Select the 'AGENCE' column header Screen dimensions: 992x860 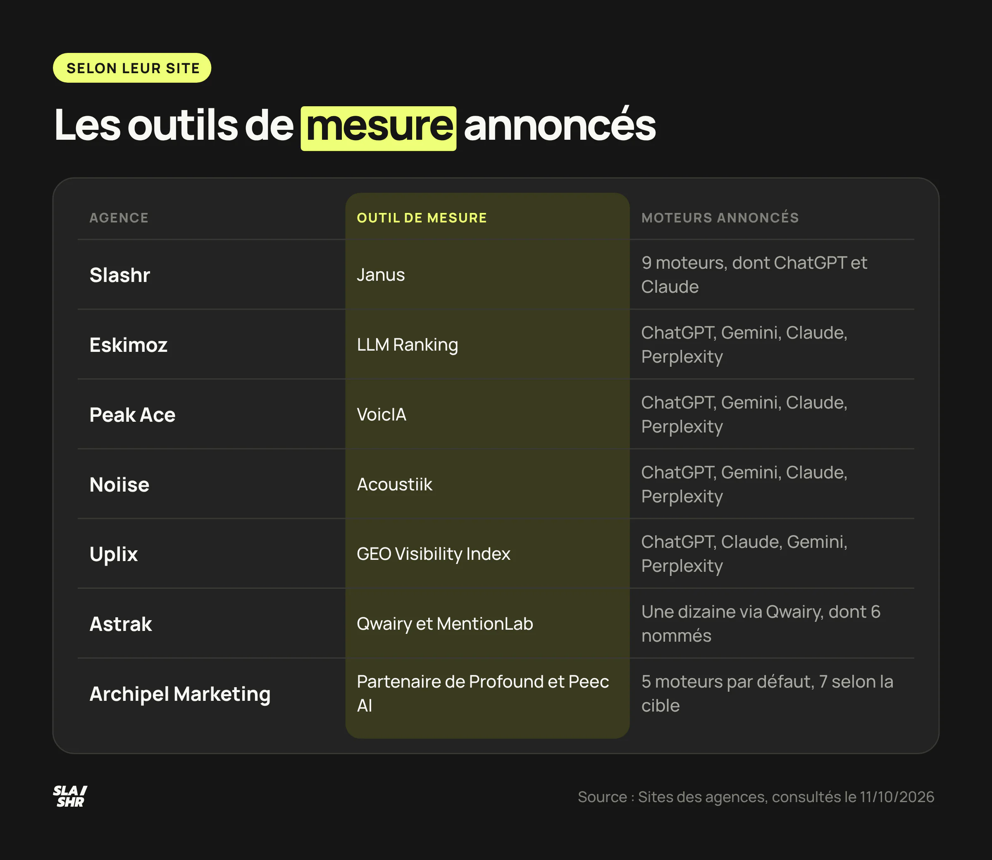(119, 218)
